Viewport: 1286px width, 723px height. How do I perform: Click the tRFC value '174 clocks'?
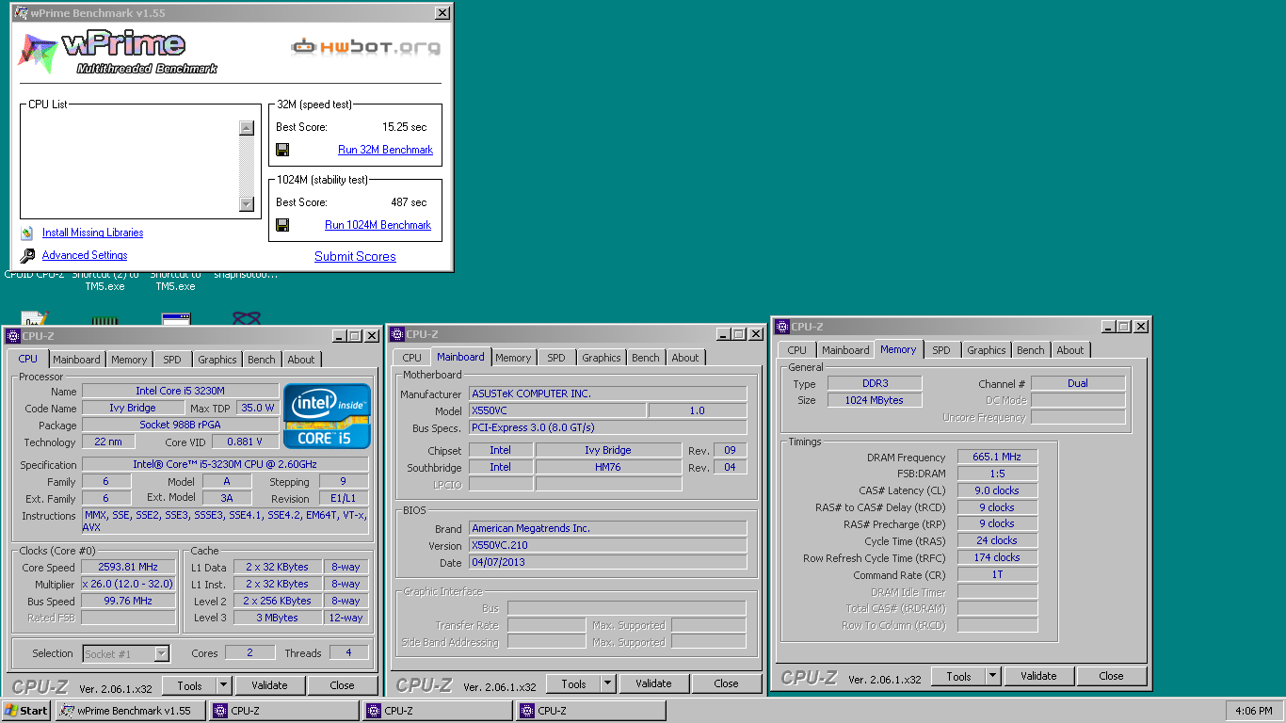pyautogui.click(x=997, y=557)
